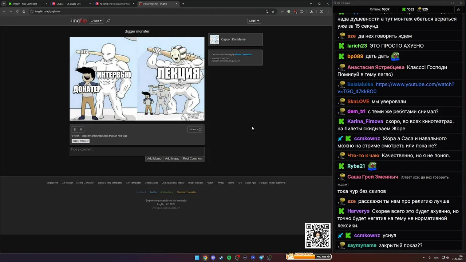Open the taskbar volume control

[447, 258]
